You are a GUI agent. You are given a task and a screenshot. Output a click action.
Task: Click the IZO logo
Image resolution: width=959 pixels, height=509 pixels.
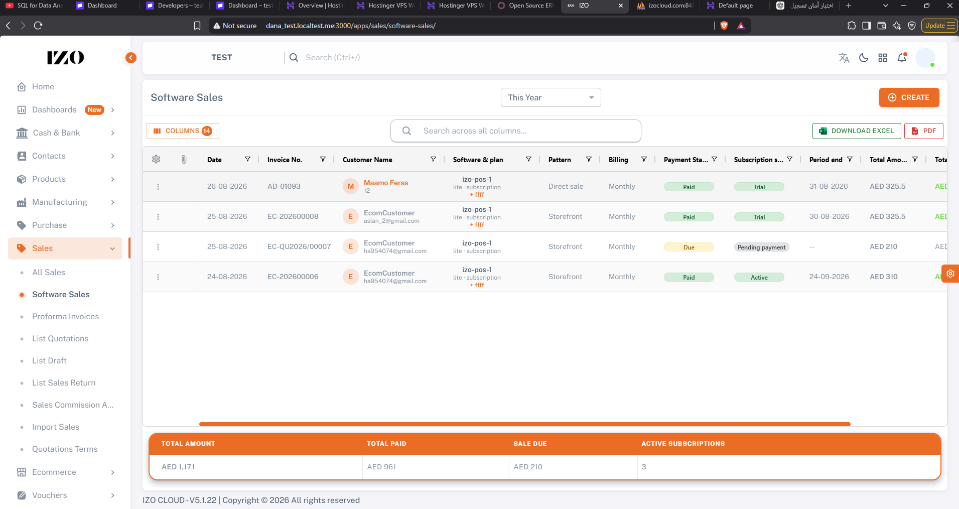coord(65,58)
